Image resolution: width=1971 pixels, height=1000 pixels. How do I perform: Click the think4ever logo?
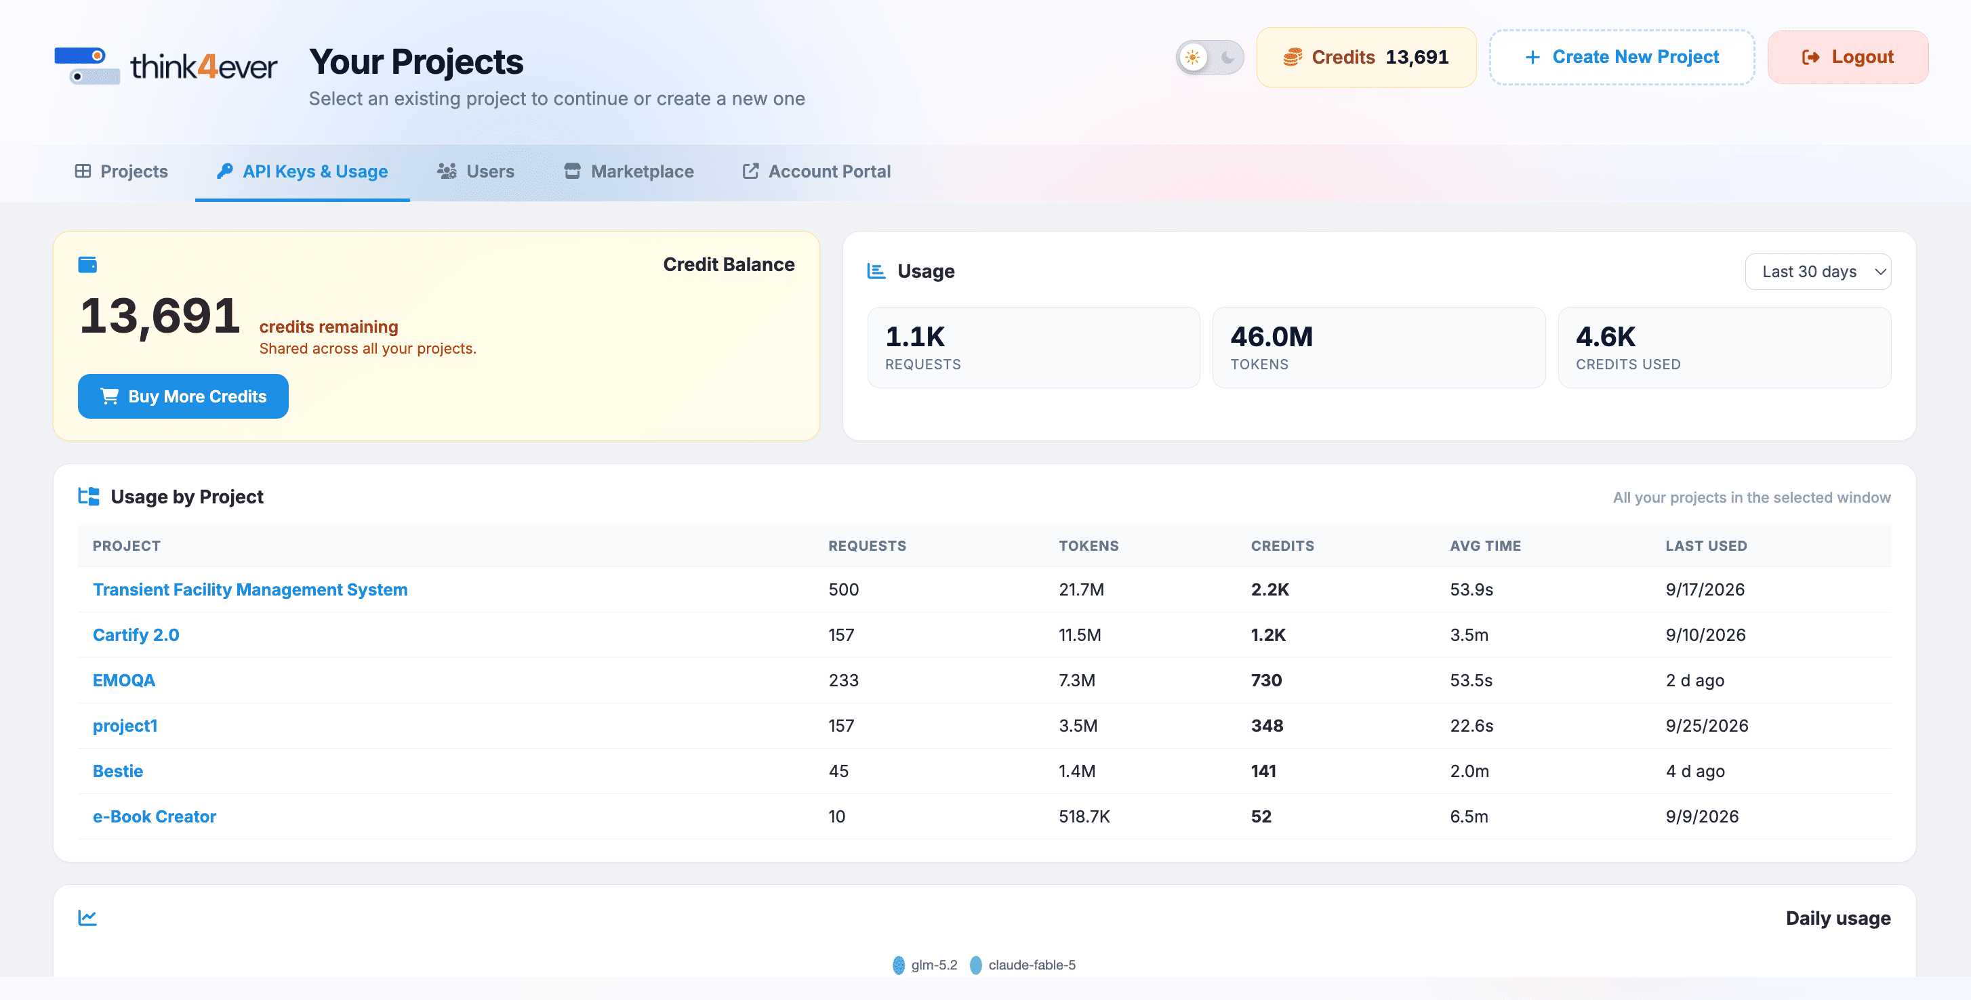[165, 66]
